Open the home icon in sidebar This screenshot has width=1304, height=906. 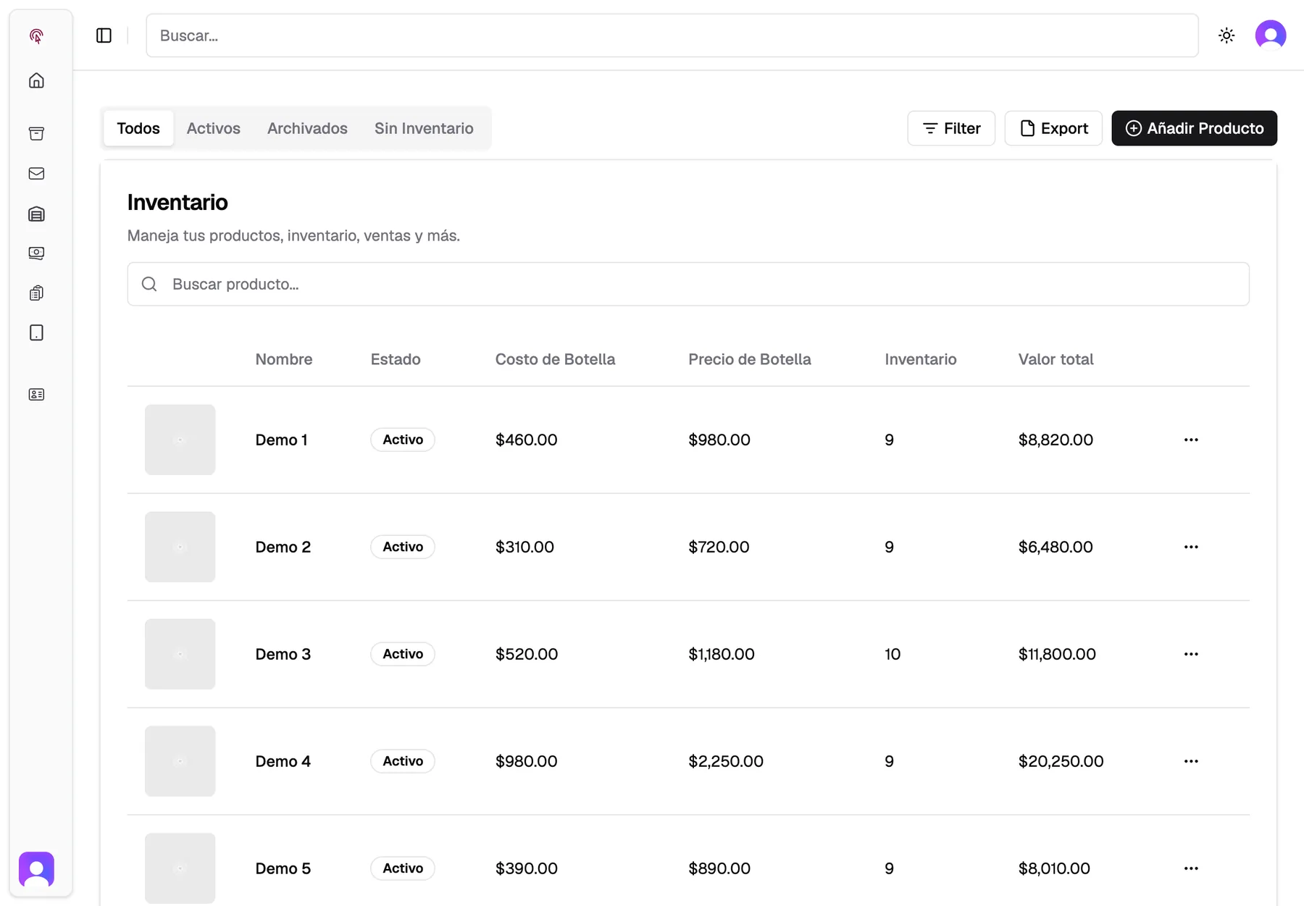36,80
